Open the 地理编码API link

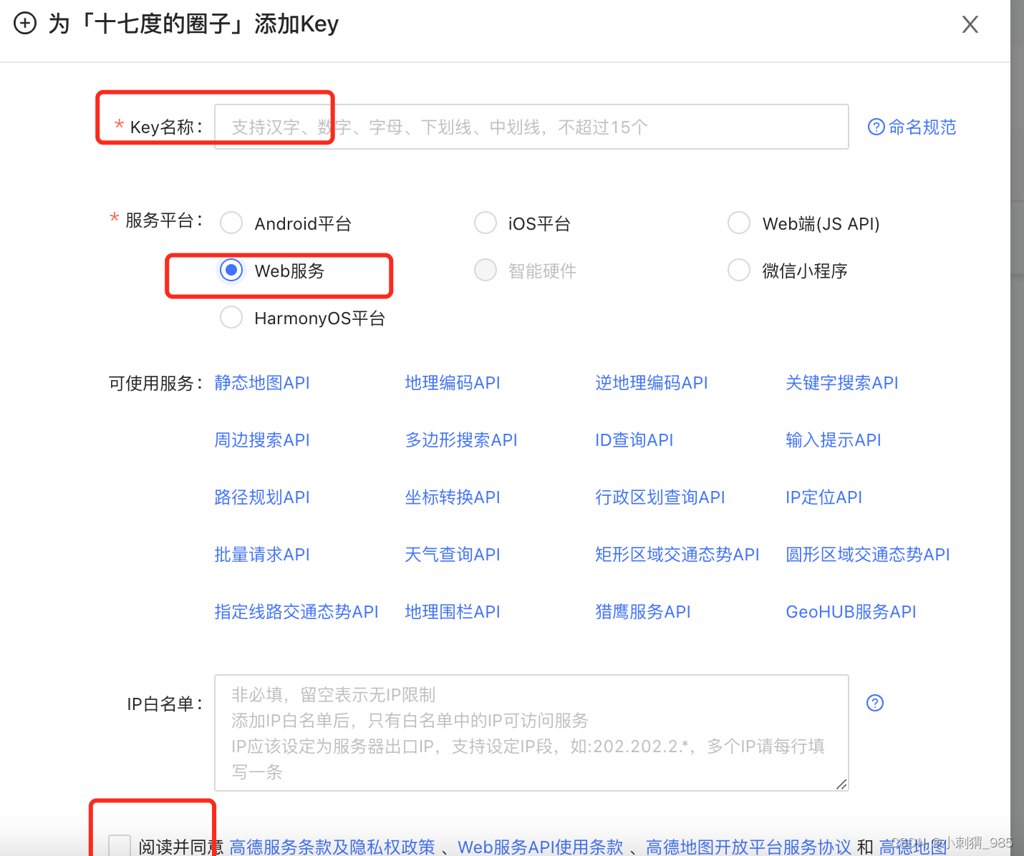(x=452, y=382)
